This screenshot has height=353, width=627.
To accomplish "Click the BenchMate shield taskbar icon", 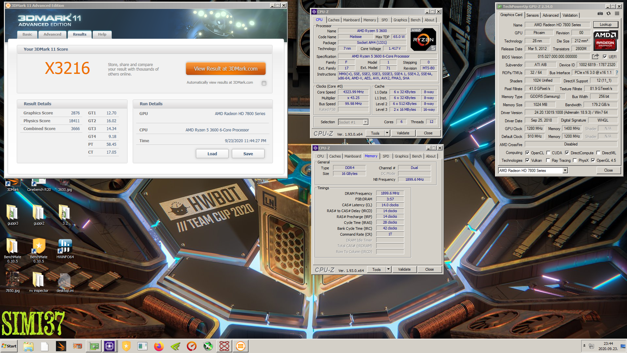I will click(x=126, y=346).
